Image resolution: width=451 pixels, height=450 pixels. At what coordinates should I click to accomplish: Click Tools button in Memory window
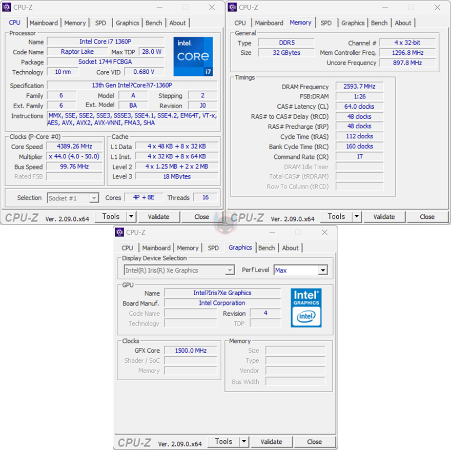click(336, 216)
